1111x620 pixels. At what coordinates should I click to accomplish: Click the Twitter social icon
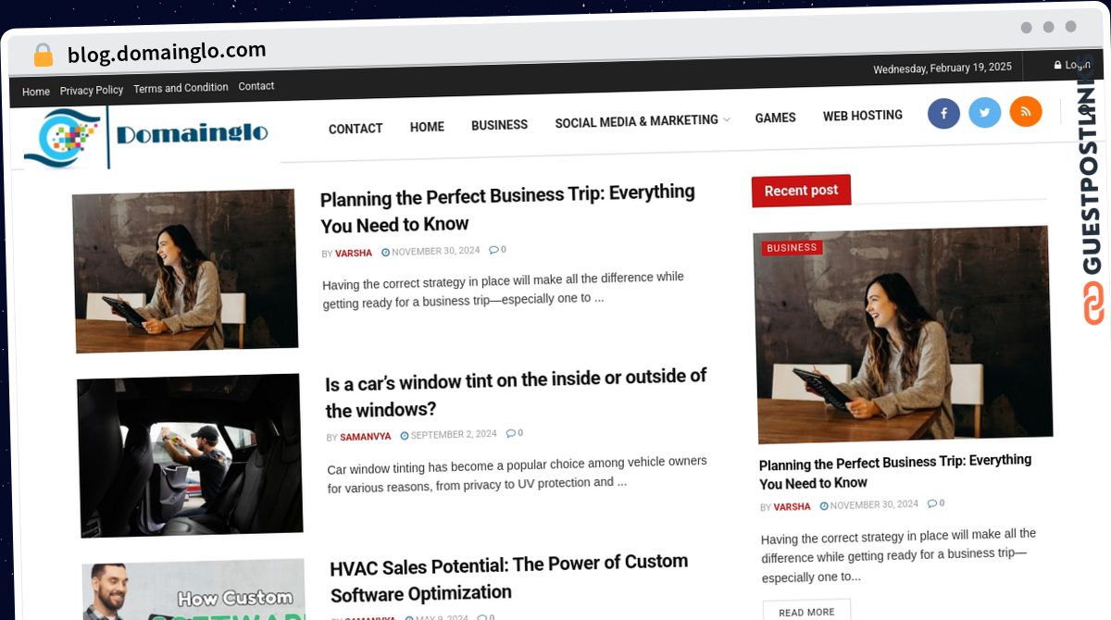click(x=984, y=113)
